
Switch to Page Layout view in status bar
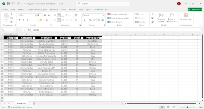coord(168,107)
